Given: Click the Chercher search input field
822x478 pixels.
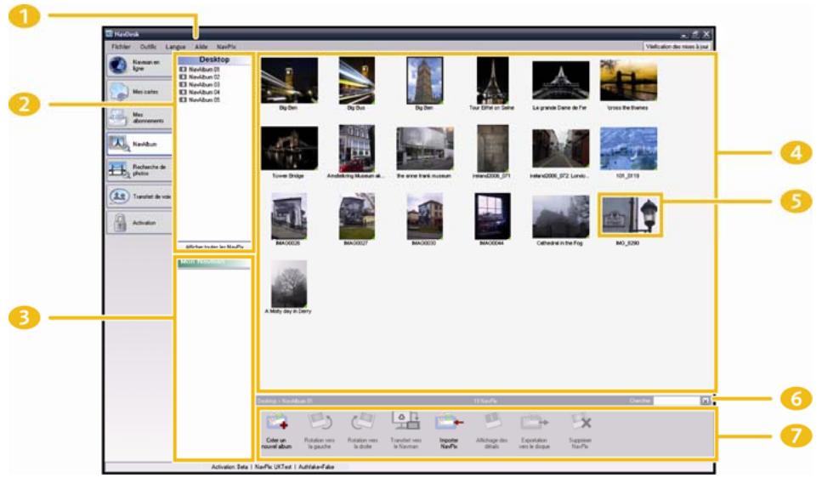Looking at the screenshot, I should pos(677,399).
